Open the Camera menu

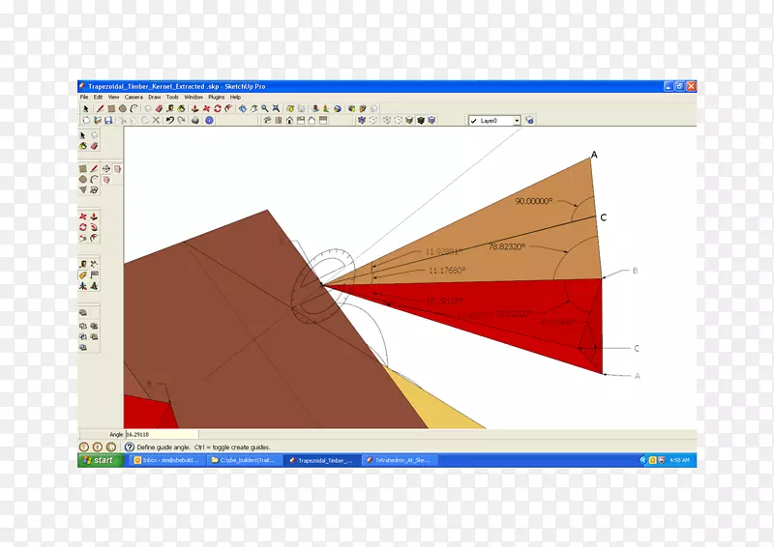point(134,98)
